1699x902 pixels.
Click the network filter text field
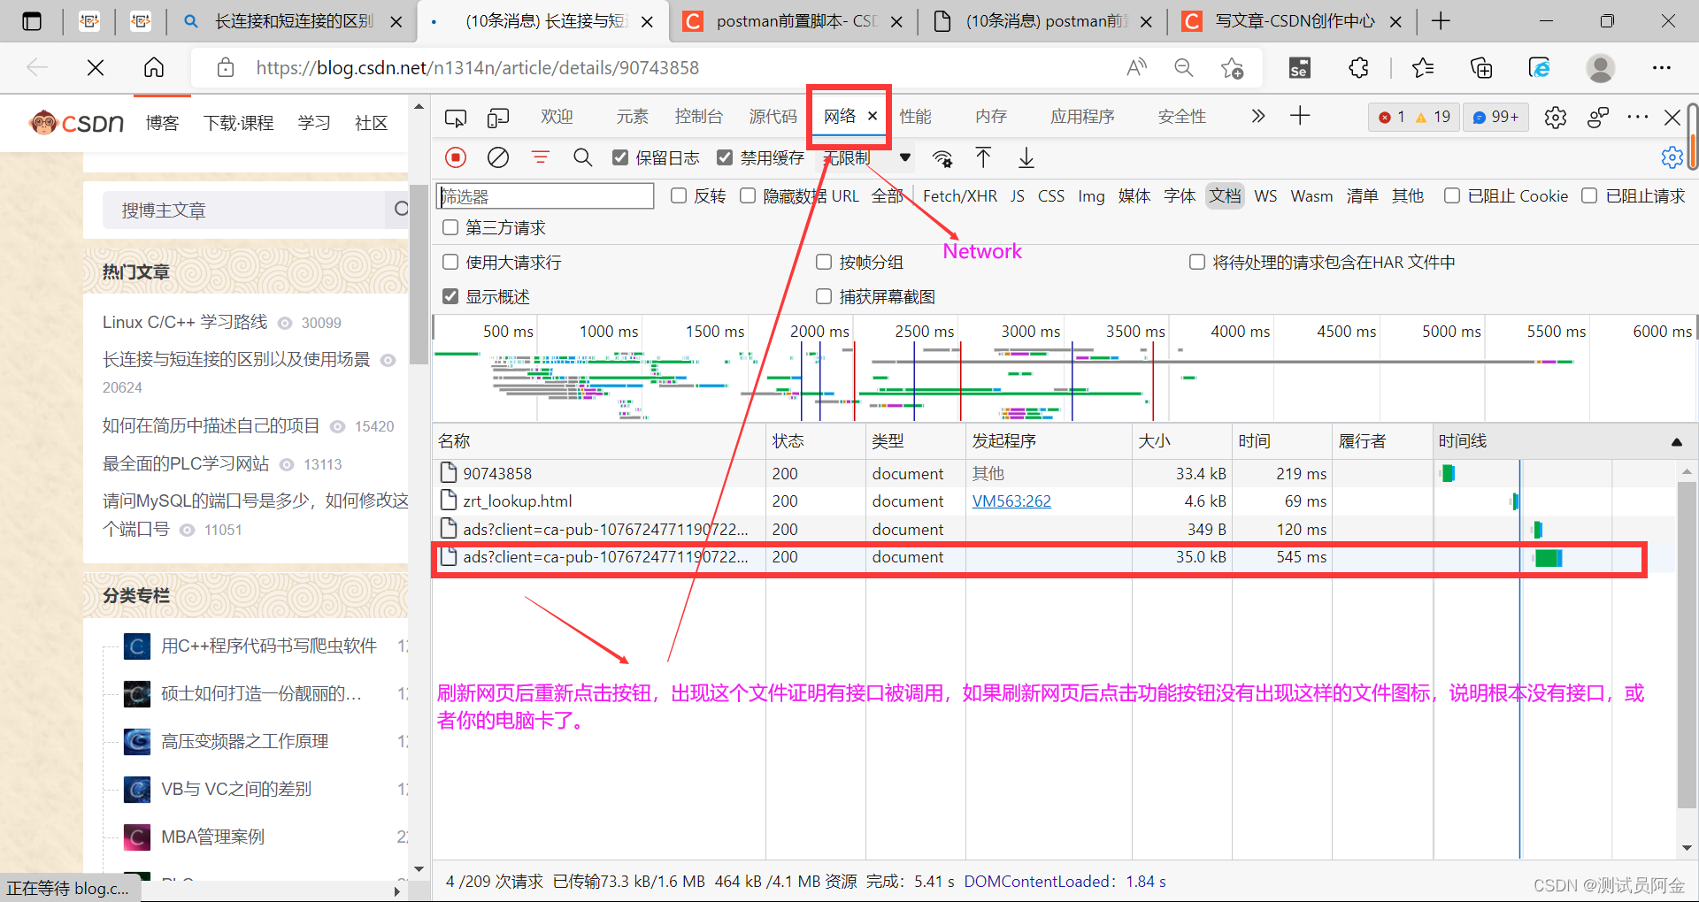tap(546, 195)
